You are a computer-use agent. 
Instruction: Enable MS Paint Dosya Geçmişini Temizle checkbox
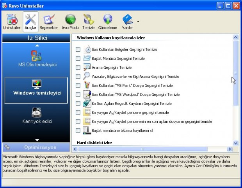[x=78, y=85]
